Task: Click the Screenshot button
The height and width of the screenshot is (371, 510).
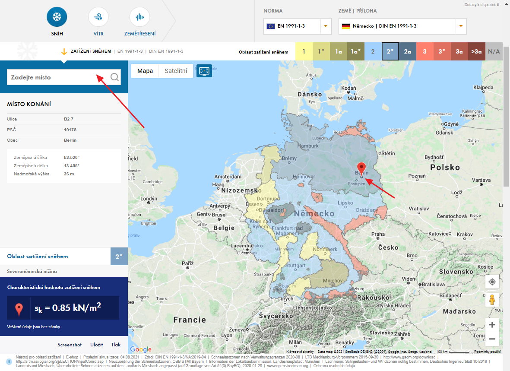Action: tap(70, 345)
